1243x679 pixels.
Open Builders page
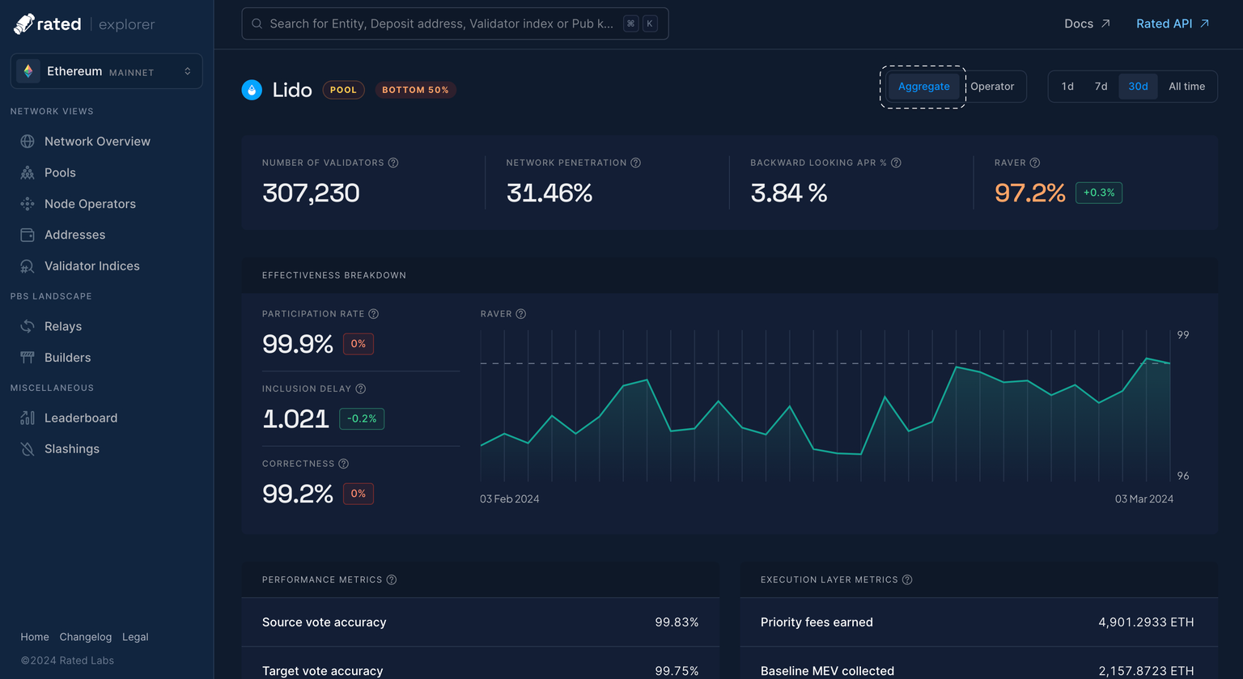[67, 358]
